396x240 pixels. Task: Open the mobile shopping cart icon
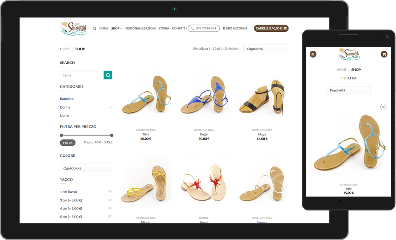click(384, 54)
